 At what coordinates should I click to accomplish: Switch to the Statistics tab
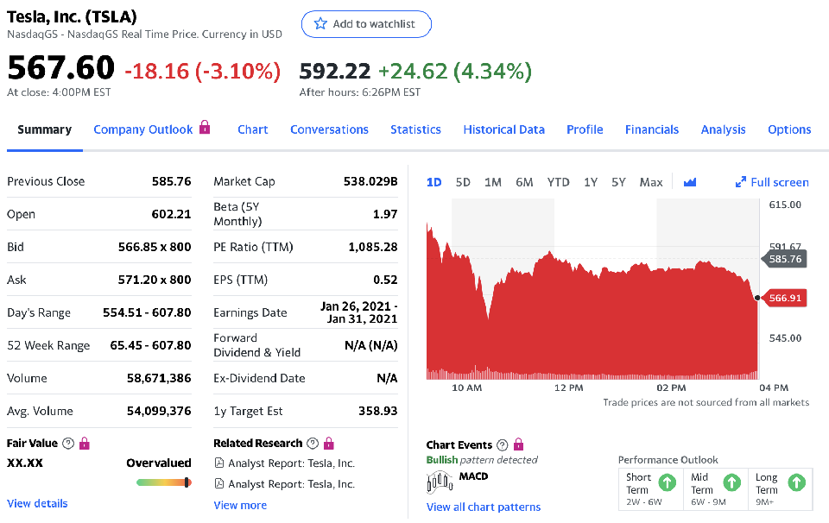point(415,129)
